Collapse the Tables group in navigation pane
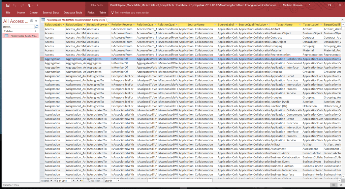The width and height of the screenshot is (345, 189). click(x=36, y=31)
